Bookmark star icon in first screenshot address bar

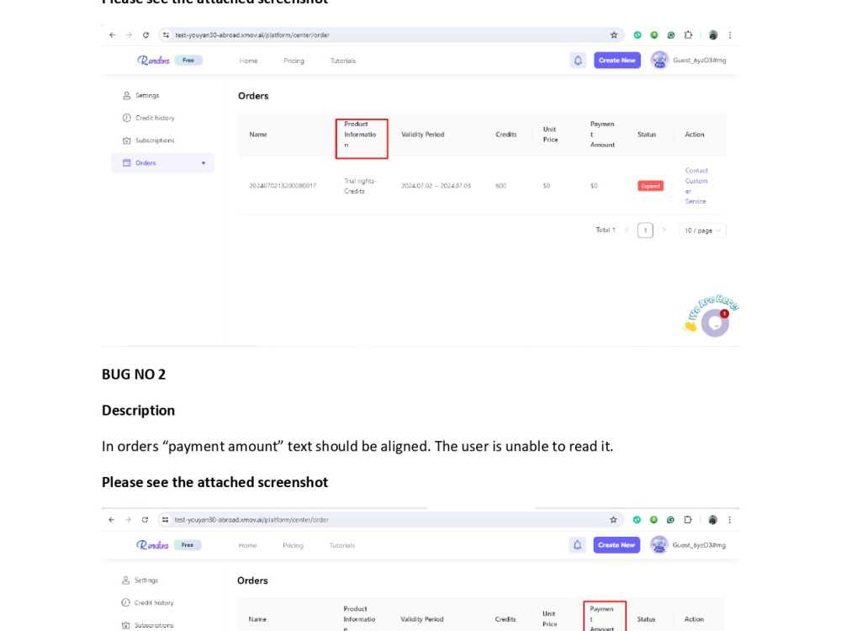point(614,34)
